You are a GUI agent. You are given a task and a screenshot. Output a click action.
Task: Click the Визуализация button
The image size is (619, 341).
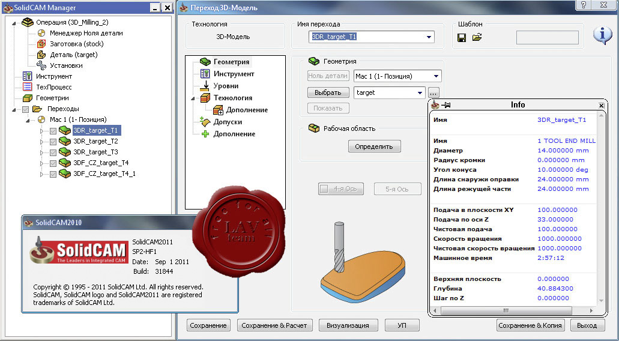click(348, 325)
